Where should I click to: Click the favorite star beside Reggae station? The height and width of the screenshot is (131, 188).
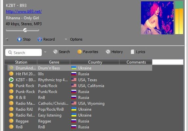11,121
